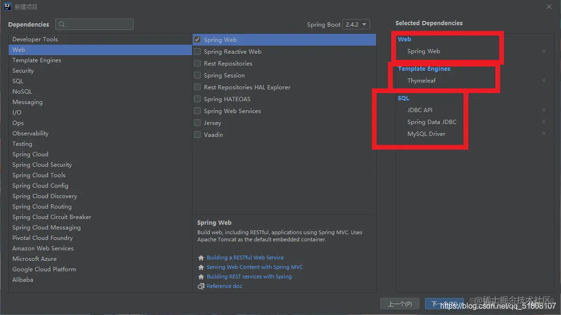Select Microsoft Azure category
561x315 pixels.
100,258
